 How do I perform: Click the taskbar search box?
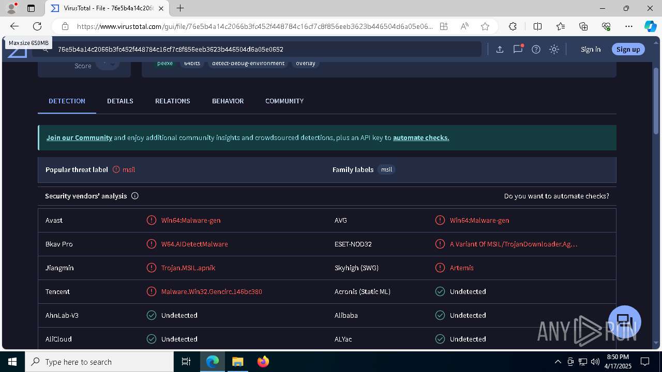(99, 362)
